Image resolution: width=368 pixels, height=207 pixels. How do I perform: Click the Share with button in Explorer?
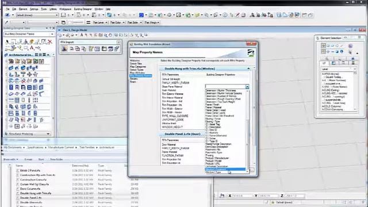coord(10,159)
